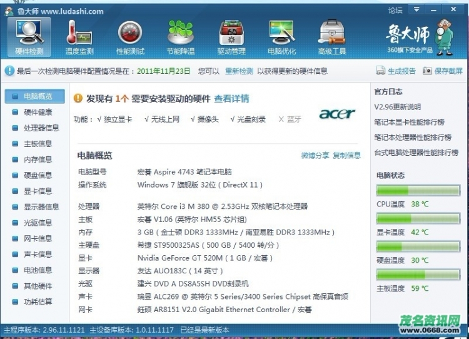Screen dimensions: 469x339
Task: Click 查看详情 for driver details
Action: point(231,98)
